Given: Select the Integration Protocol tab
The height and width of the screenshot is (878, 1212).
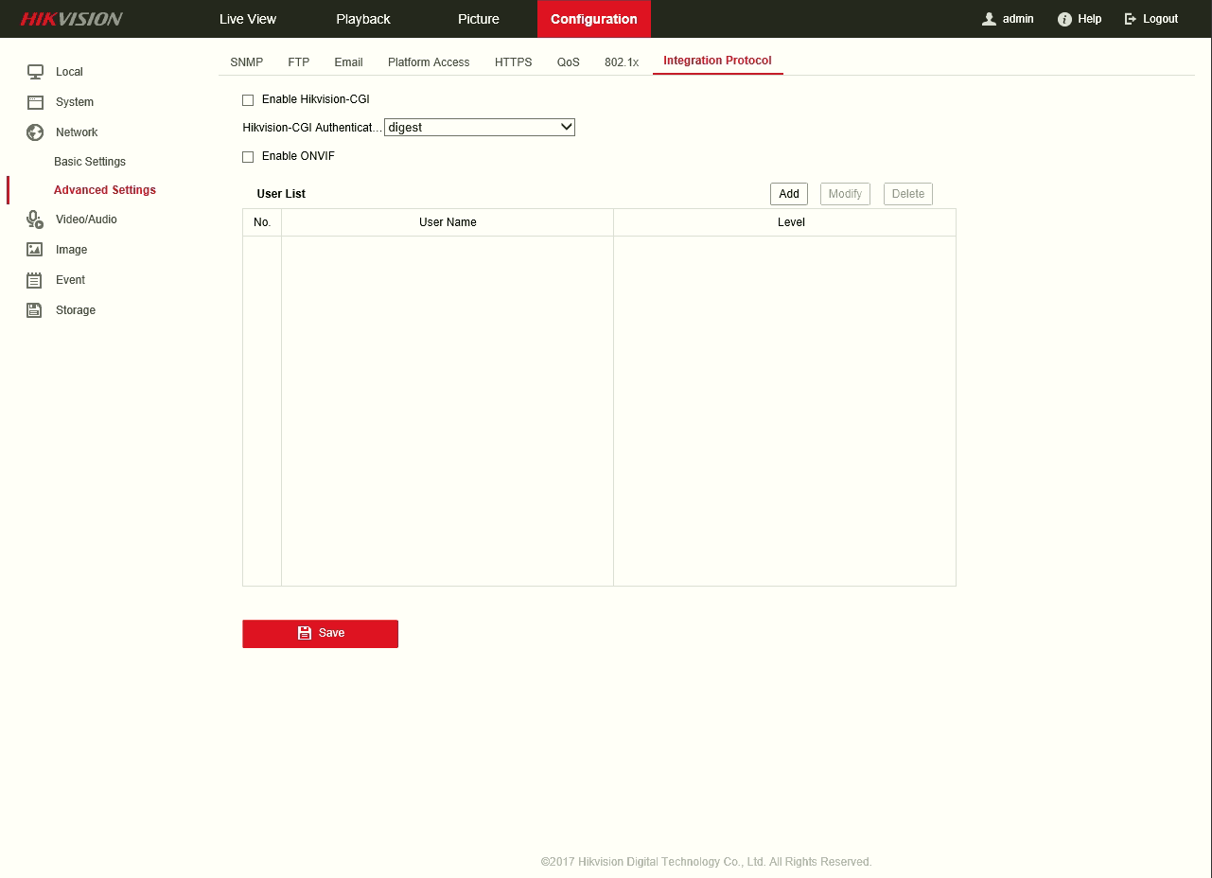Looking at the screenshot, I should click(x=717, y=61).
